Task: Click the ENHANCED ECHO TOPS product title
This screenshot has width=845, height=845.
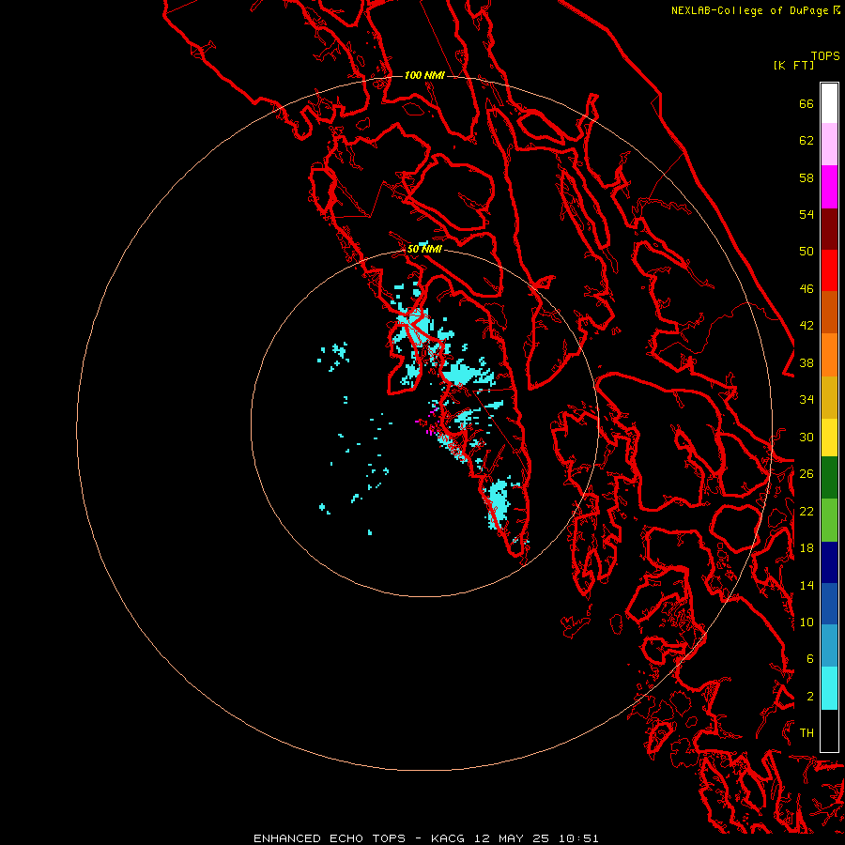Action: [x=330, y=838]
